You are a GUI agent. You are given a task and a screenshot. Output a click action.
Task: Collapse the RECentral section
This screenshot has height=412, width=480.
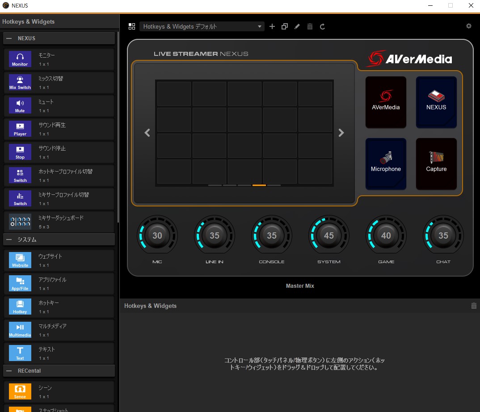9,371
